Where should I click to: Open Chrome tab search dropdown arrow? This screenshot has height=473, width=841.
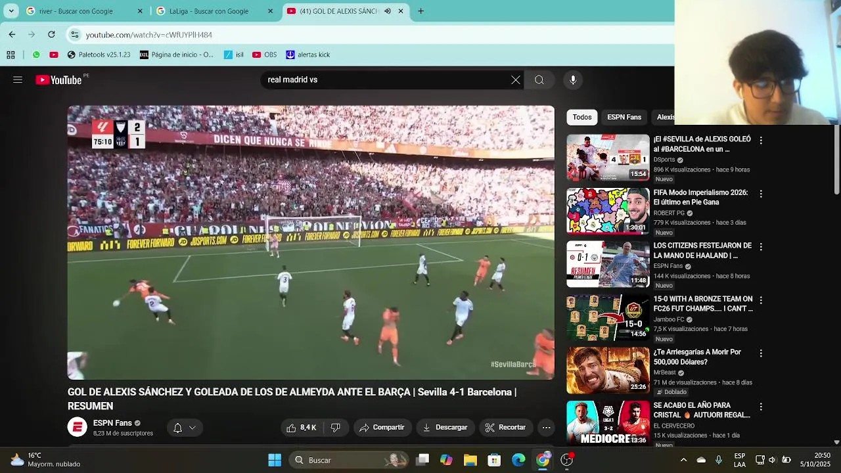pyautogui.click(x=11, y=11)
